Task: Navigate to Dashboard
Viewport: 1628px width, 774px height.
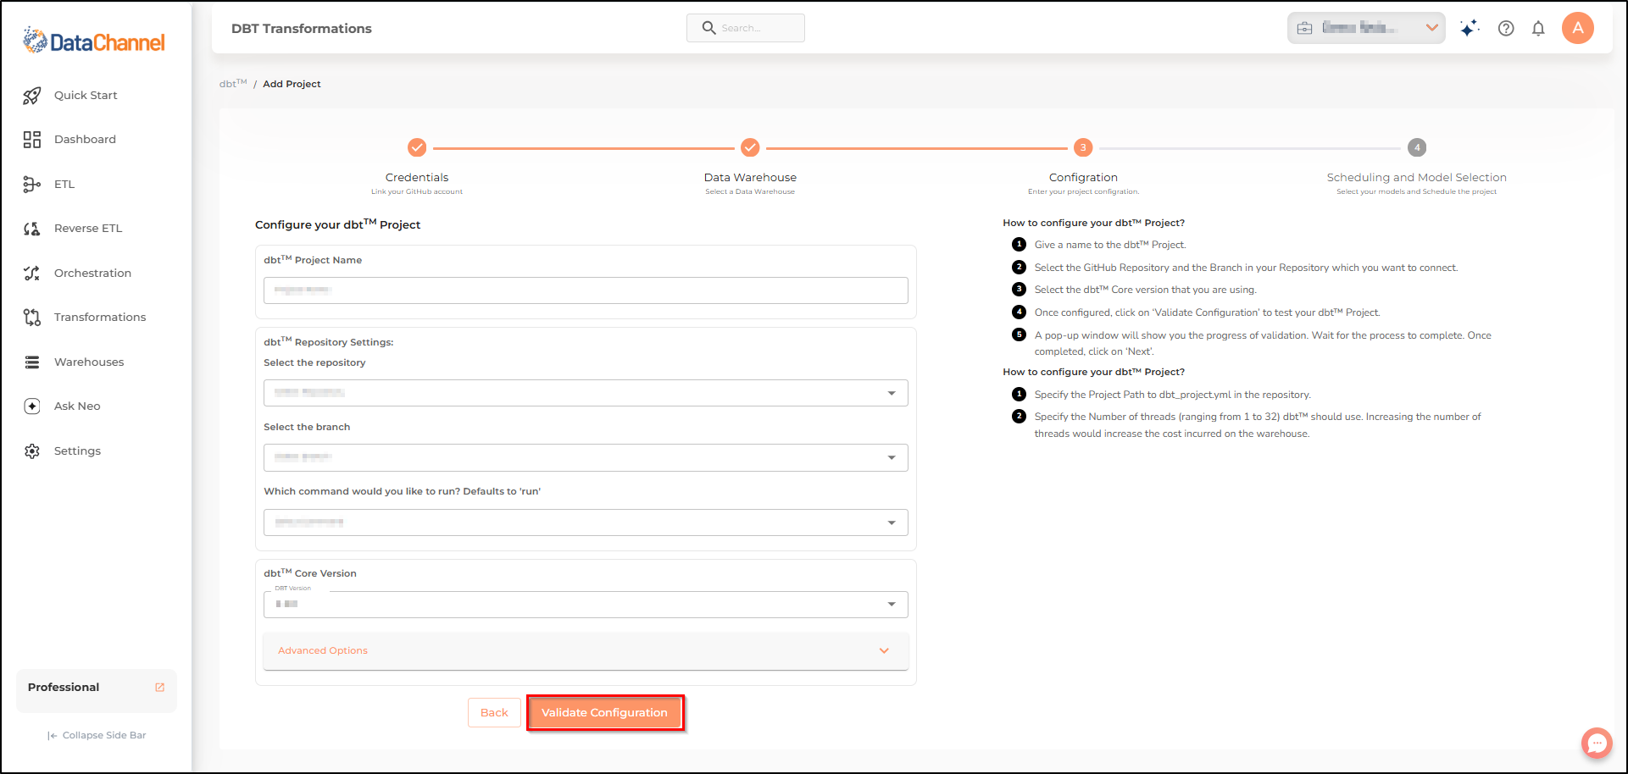Action: tap(85, 140)
